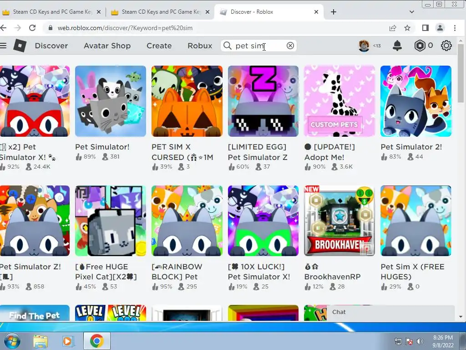466x350 pixels.
Task: Open the Find The Pet thumbnail
Action: [x=35, y=313]
